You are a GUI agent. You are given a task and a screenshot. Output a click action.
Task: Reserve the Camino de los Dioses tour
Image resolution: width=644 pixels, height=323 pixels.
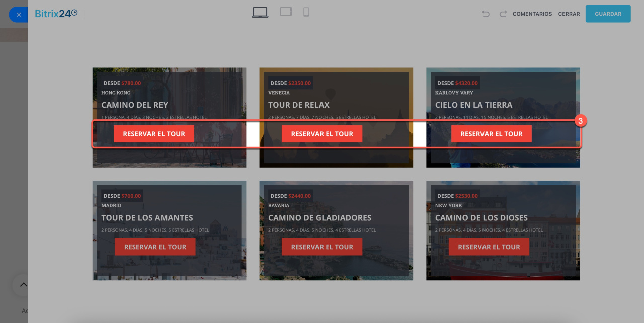pyautogui.click(x=489, y=247)
